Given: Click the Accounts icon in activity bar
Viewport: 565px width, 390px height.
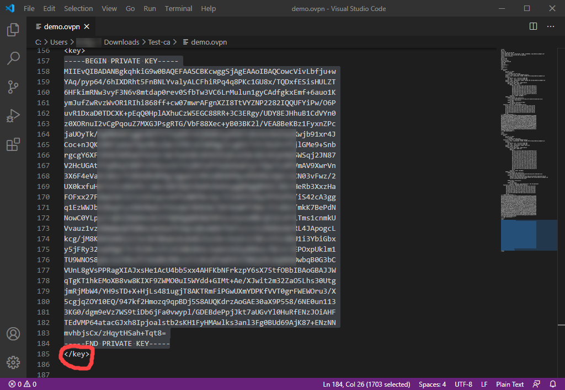Looking at the screenshot, I should click(x=13, y=333).
